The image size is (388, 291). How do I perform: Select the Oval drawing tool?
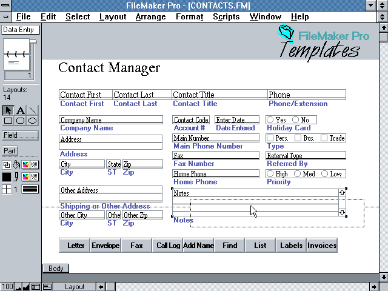[x=33, y=121]
